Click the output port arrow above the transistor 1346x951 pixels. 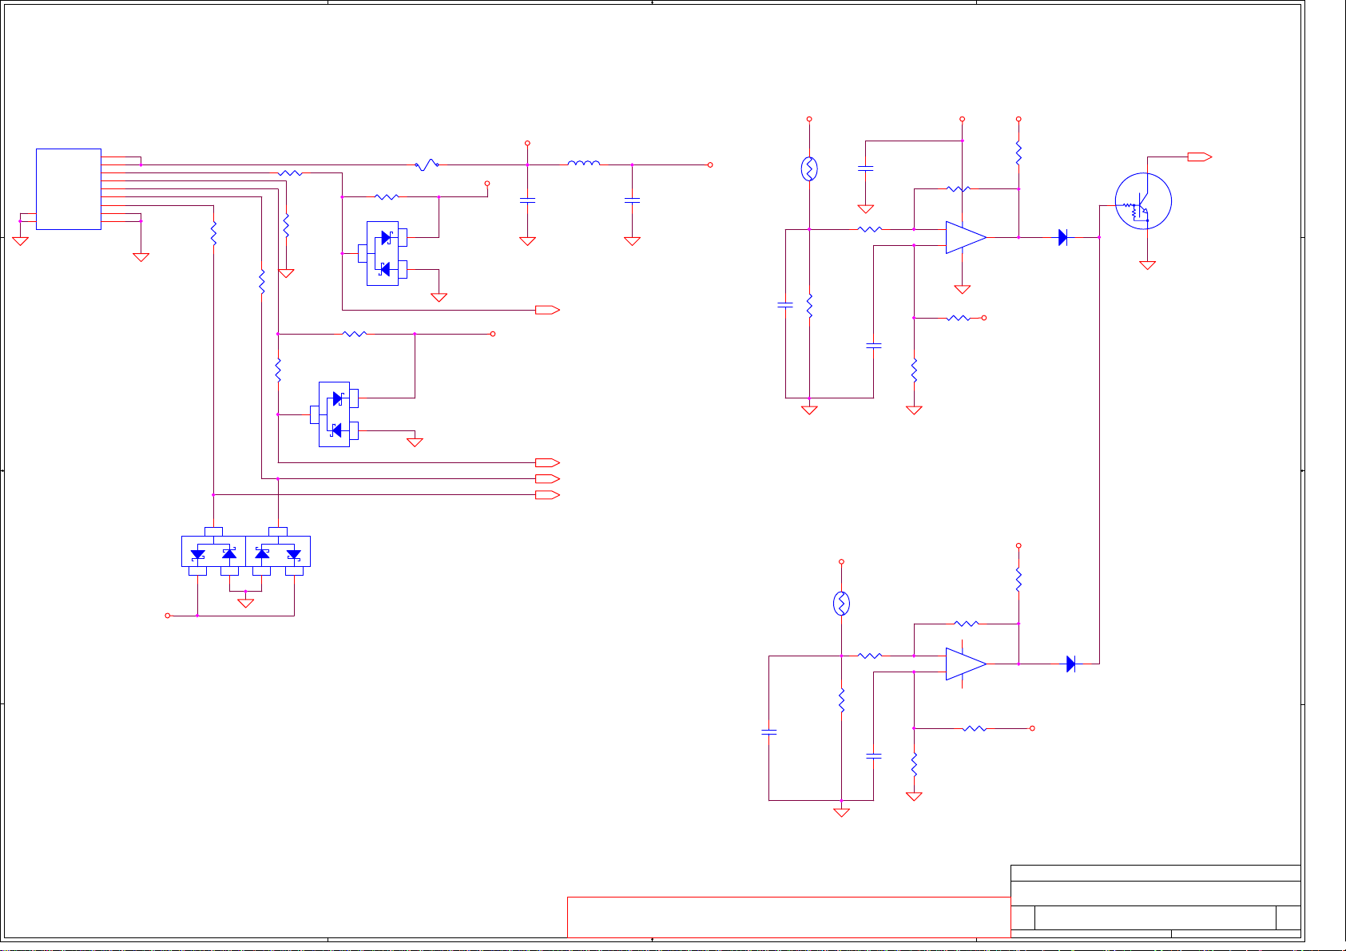coord(1200,157)
